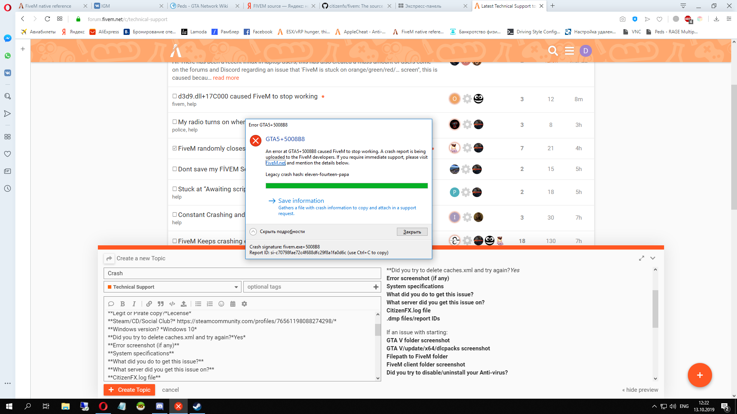This screenshot has width=737, height=414.
Task: Check the checkbox beside 'd3d9.dll+17C000 caused FiveM' topic
Action: [175, 96]
